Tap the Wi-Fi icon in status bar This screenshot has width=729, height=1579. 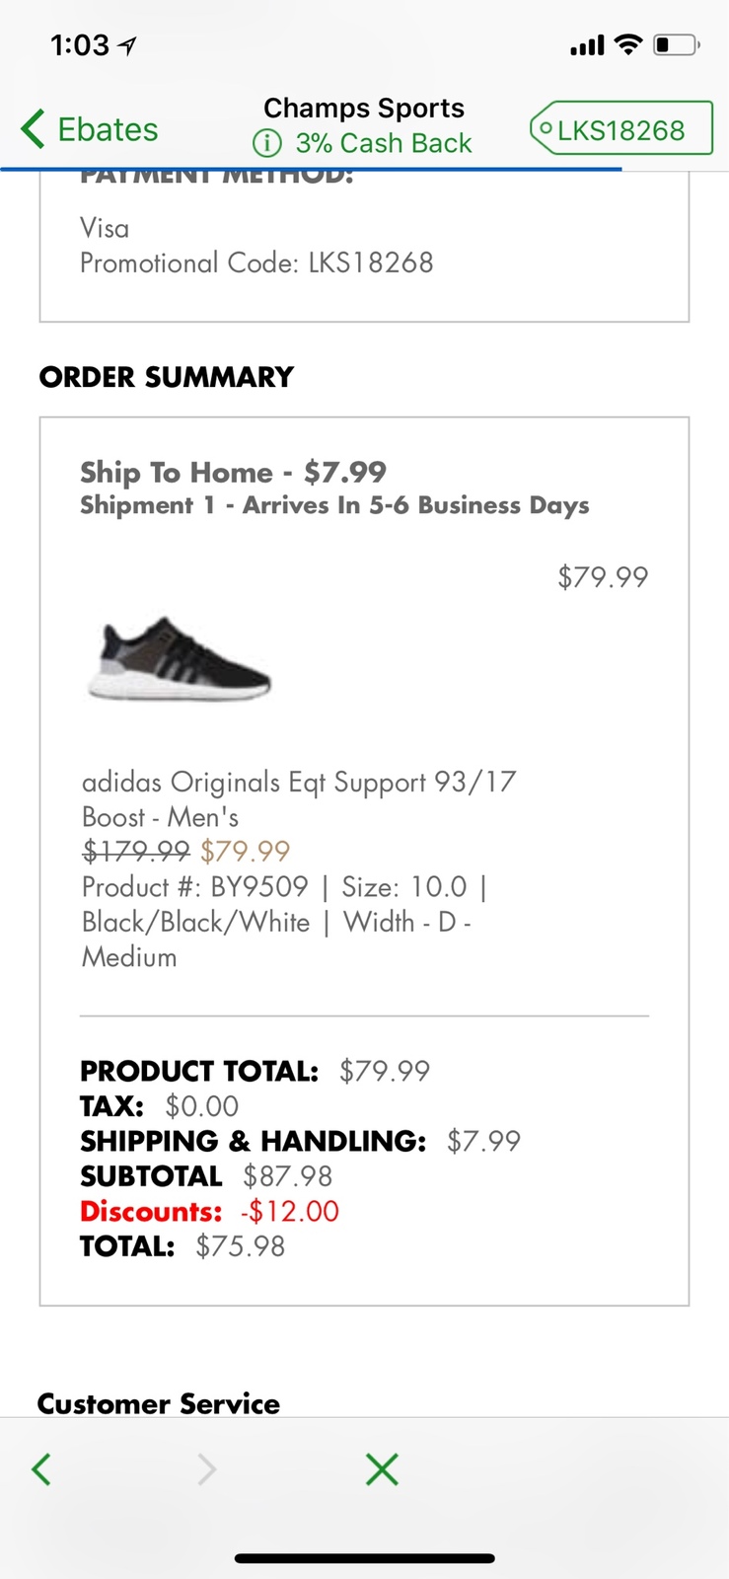point(627,44)
